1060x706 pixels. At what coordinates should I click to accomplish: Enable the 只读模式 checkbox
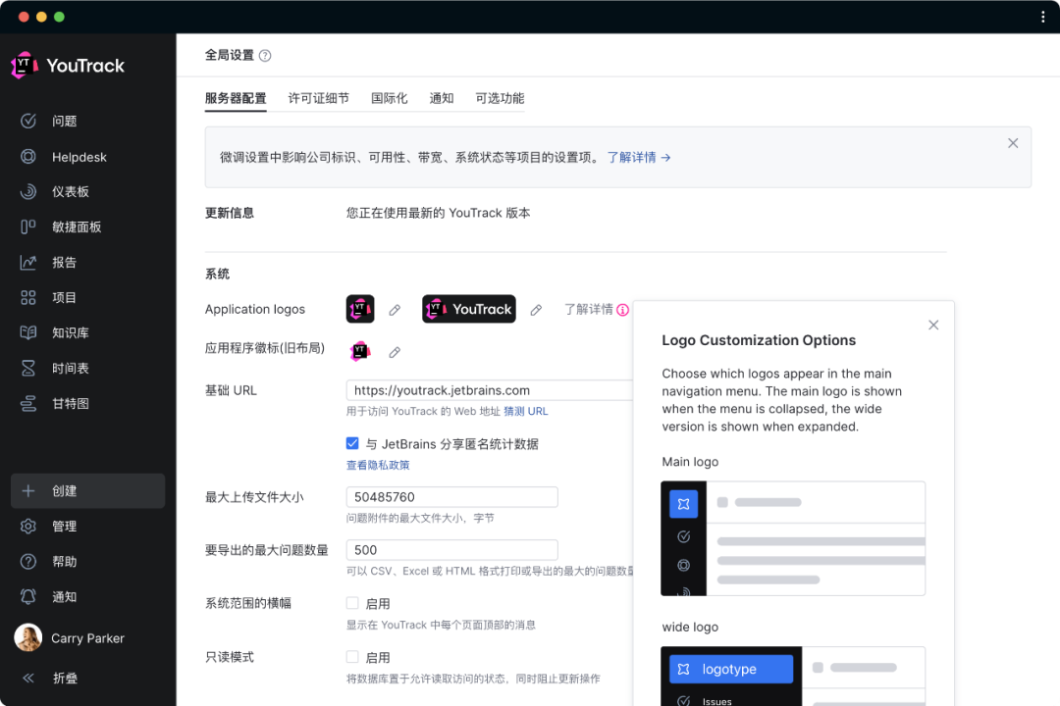pyautogui.click(x=352, y=657)
